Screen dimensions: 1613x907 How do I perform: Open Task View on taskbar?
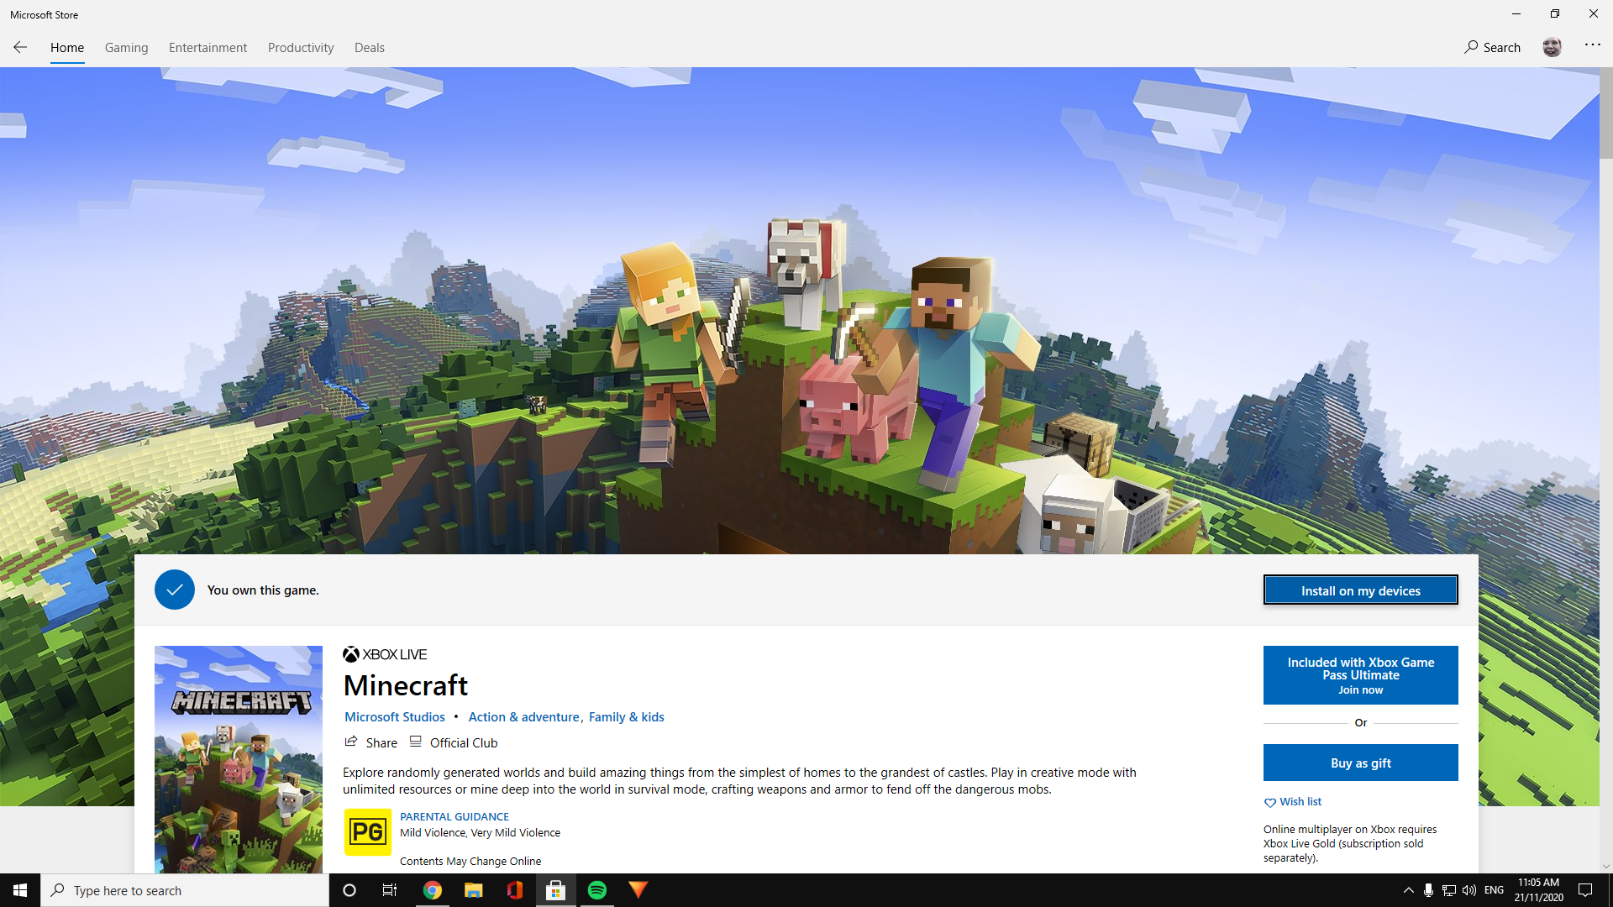[x=390, y=890]
